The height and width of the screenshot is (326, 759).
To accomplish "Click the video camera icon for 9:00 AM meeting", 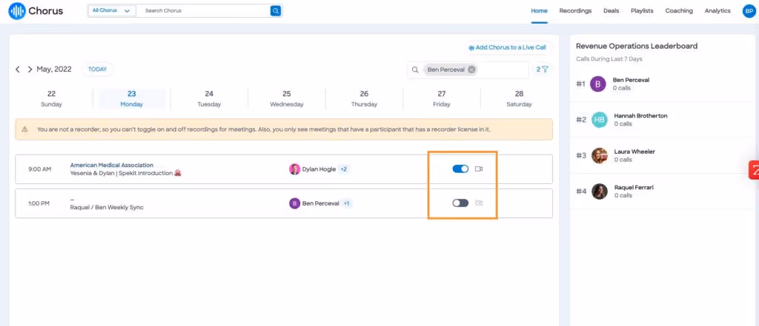I will coord(480,169).
